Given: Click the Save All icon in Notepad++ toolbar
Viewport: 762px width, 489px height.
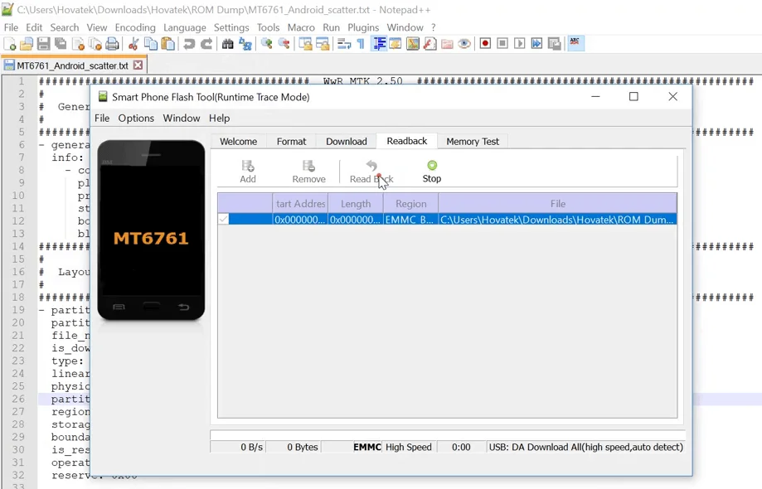Looking at the screenshot, I should (x=61, y=44).
